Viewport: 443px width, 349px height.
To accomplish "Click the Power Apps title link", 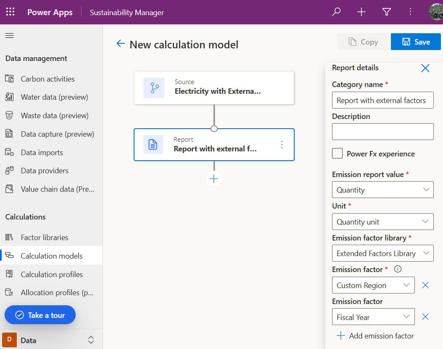I will pos(50,12).
